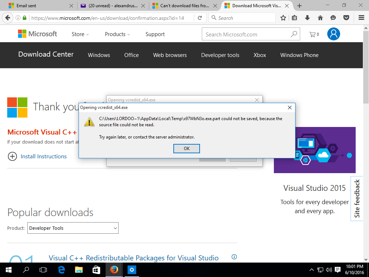Open Action Center notification icon
The width and height of the screenshot is (369, 277).
(337, 270)
